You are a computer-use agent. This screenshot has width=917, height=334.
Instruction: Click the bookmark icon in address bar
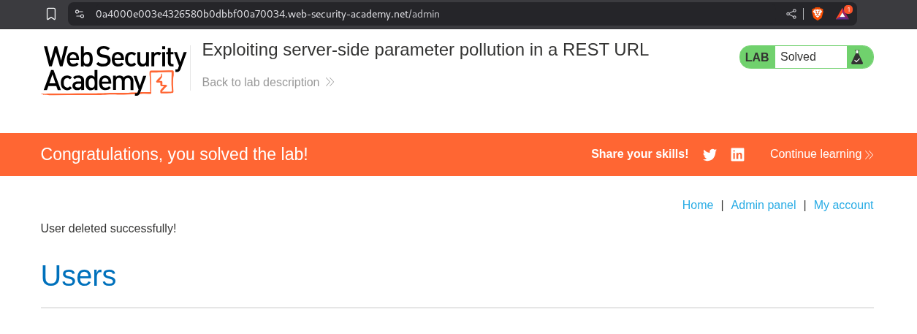[50, 14]
